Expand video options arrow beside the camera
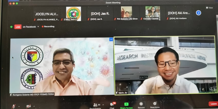 click(34, 106)
